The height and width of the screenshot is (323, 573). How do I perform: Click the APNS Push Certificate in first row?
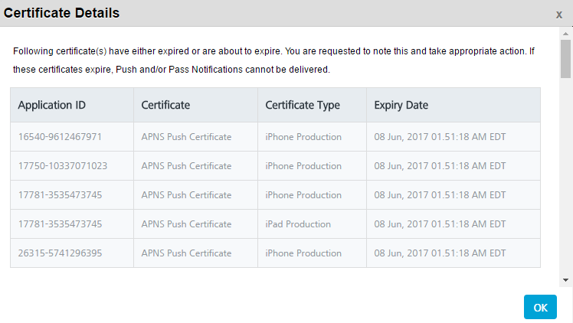tap(186, 137)
